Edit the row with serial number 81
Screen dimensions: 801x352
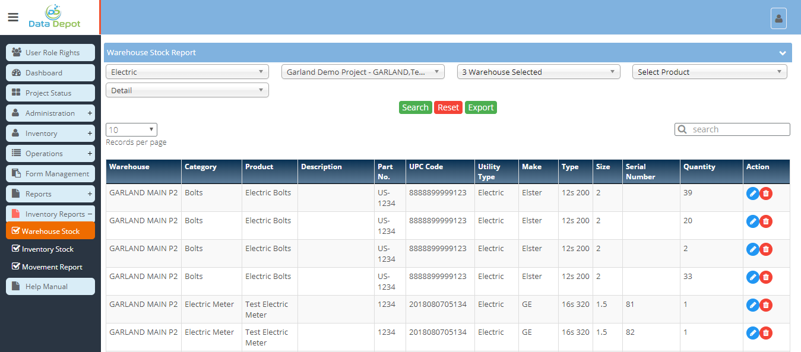coord(752,305)
